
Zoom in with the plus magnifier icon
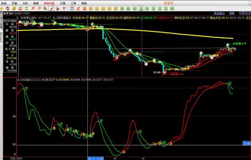pyautogui.click(x=33, y=8)
